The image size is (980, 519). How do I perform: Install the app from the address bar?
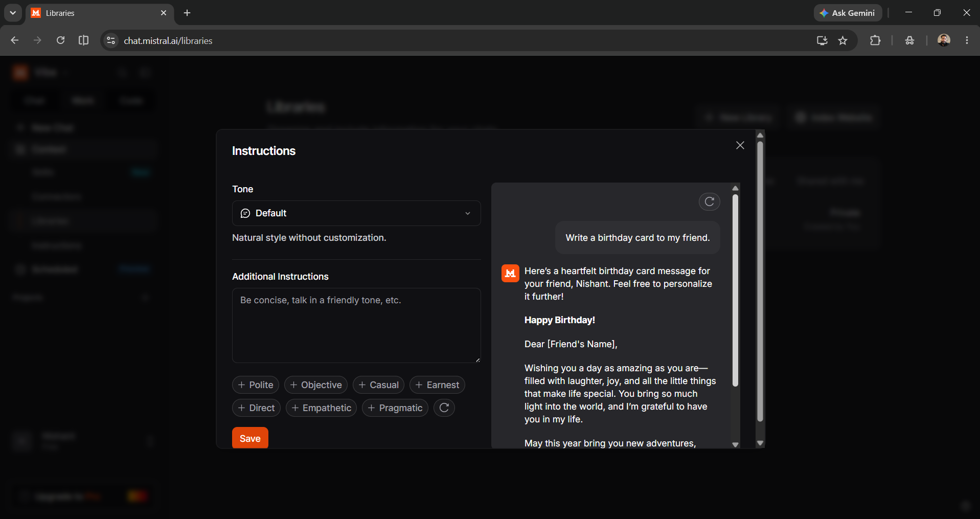click(822, 40)
